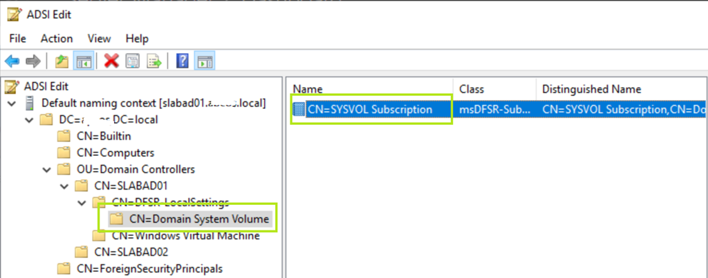Select CN=SYSVOL Subscription list entry
The width and height of the screenshot is (708, 278).
[370, 109]
